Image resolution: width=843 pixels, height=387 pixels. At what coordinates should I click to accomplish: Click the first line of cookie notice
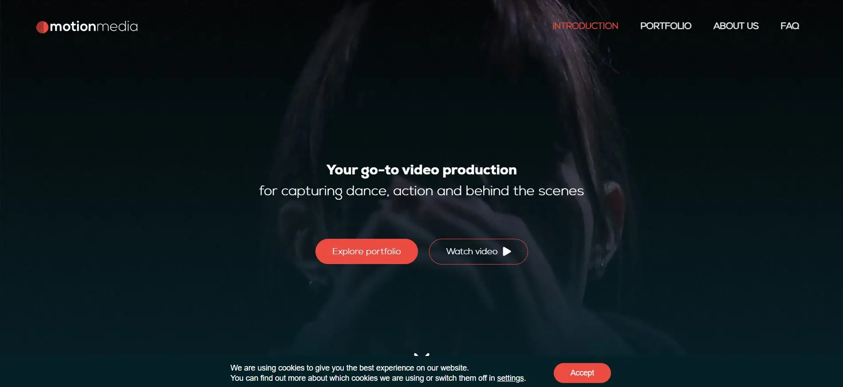tap(350, 368)
